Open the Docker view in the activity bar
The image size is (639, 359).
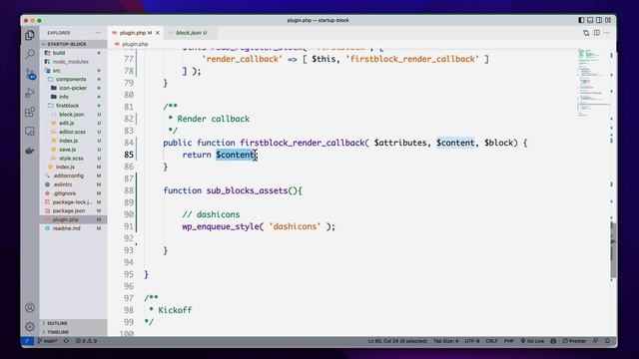(30, 151)
